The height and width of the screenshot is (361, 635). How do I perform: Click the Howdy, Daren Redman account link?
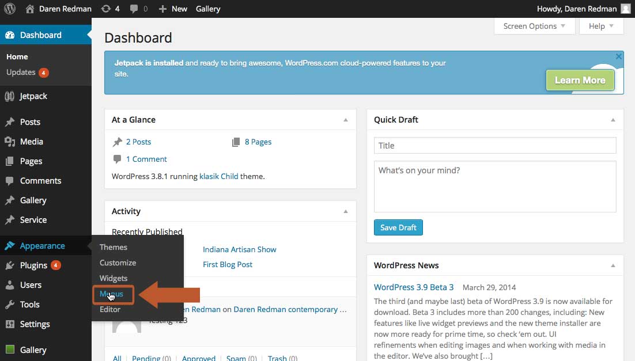tap(577, 9)
